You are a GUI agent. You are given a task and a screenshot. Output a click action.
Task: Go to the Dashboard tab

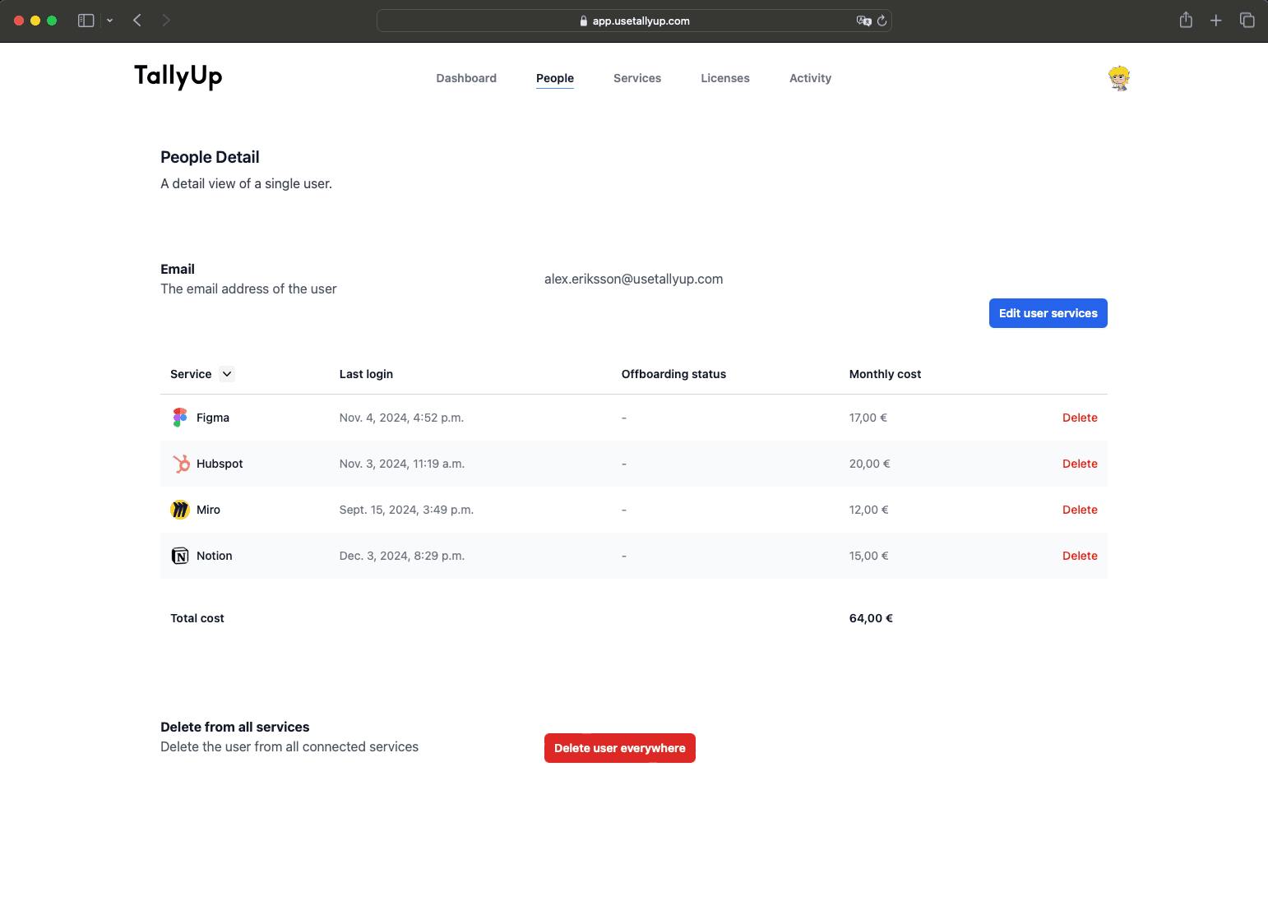click(x=465, y=78)
